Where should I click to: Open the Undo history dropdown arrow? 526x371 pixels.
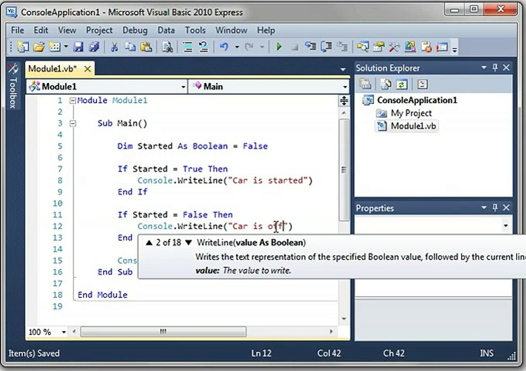pos(237,47)
